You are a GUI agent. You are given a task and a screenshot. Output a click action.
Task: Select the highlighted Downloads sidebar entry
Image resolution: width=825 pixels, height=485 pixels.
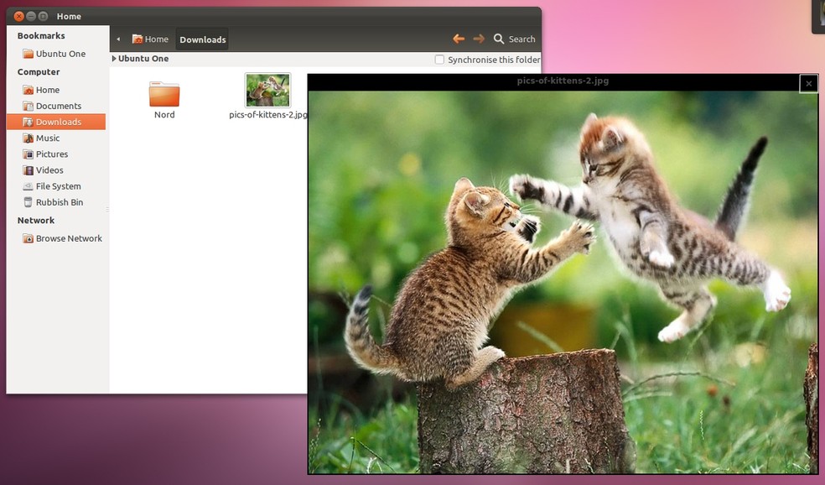(56, 122)
